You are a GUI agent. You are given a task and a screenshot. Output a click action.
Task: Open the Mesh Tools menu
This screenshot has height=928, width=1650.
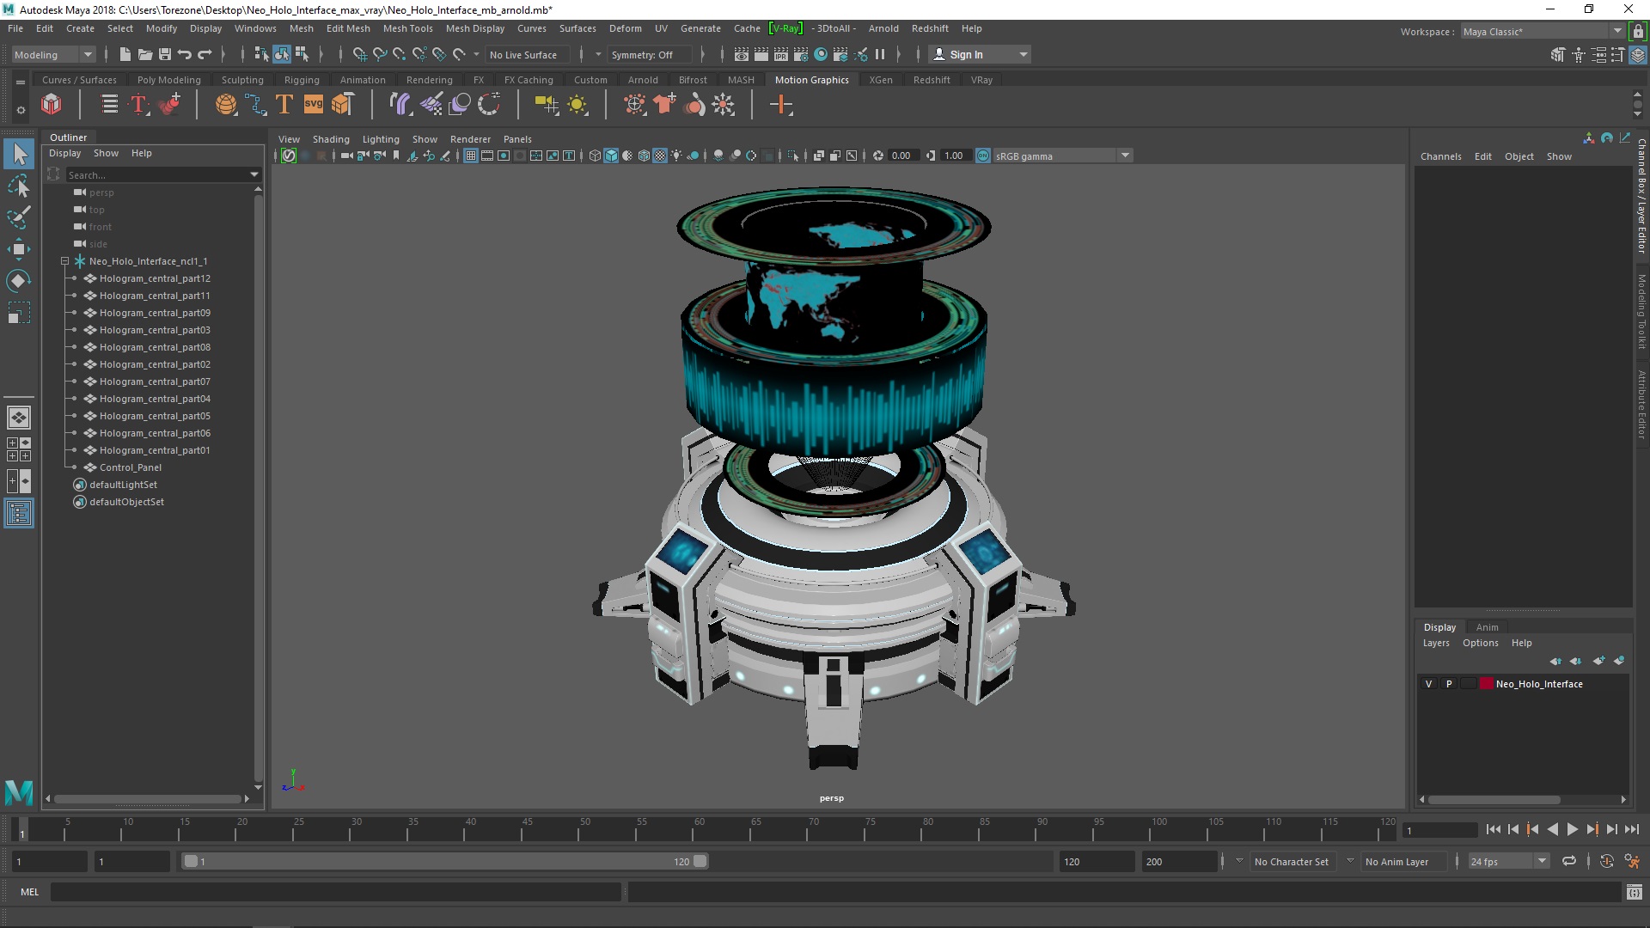coord(407,28)
